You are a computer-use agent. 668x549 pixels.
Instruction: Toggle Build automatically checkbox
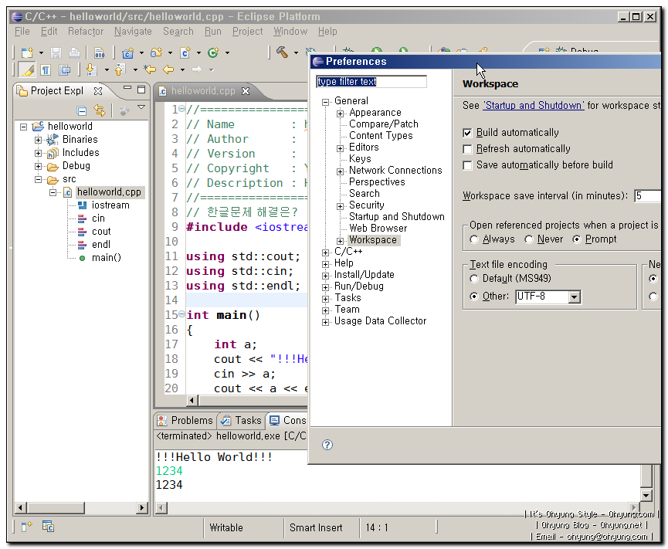[x=467, y=133]
